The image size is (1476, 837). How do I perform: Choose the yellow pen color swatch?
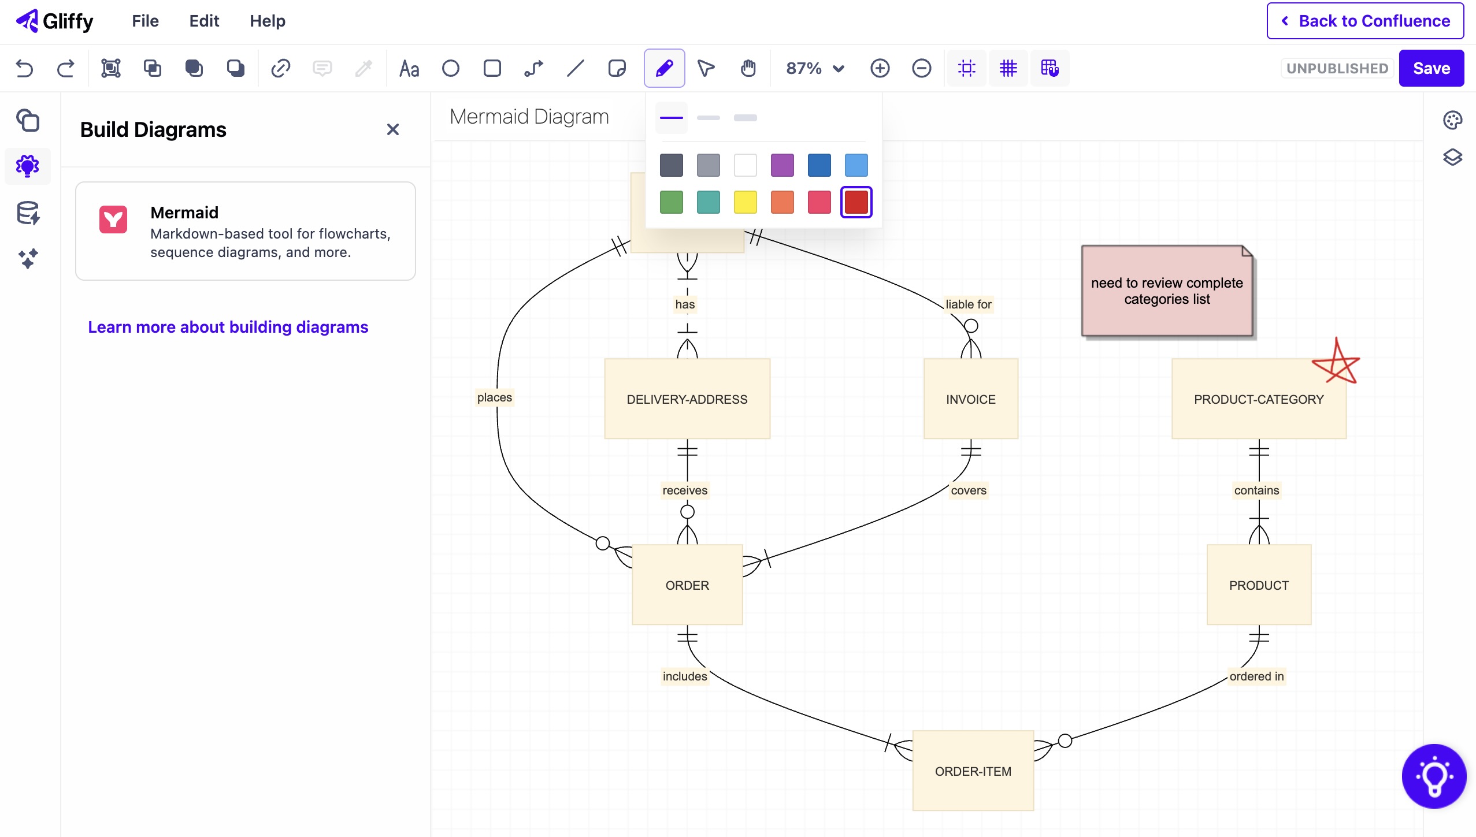tap(745, 202)
